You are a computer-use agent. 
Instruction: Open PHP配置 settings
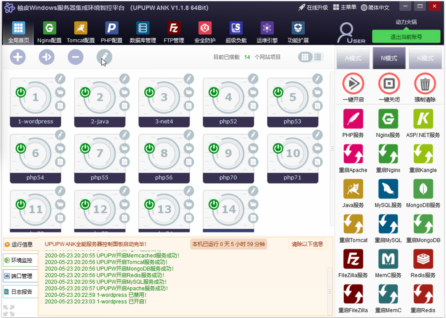coord(111,32)
